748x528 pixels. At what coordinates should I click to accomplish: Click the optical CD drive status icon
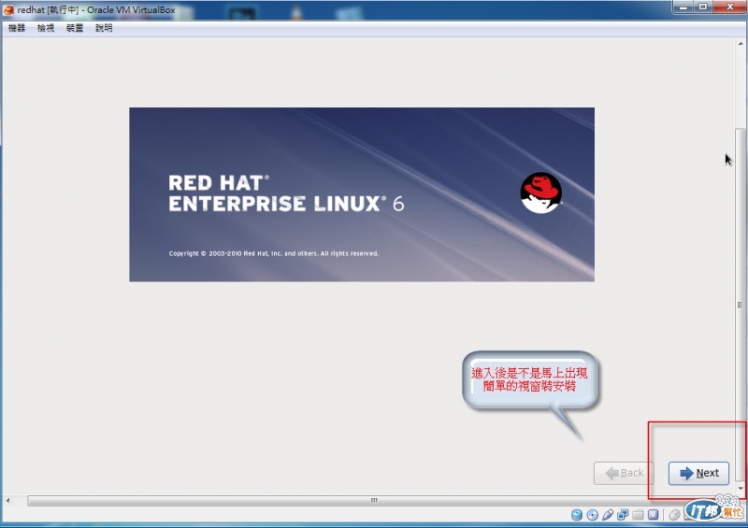[593, 515]
